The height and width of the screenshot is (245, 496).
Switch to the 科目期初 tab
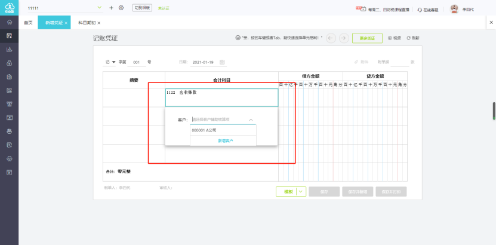[87, 23]
